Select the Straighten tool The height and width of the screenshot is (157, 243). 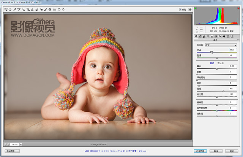(x=32, y=10)
